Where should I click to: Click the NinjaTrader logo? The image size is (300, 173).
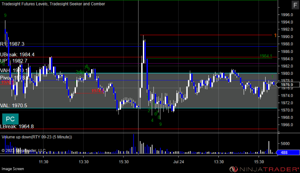pos(264,169)
